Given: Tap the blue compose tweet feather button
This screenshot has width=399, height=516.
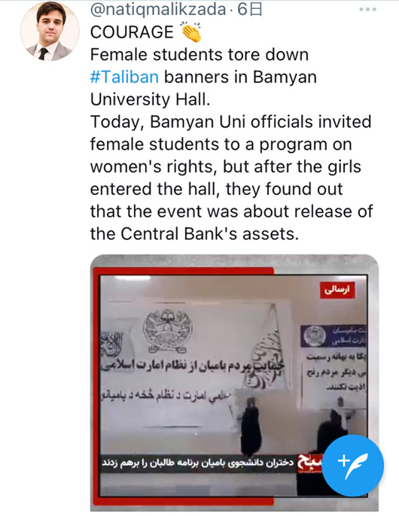Looking at the screenshot, I should [352, 465].
